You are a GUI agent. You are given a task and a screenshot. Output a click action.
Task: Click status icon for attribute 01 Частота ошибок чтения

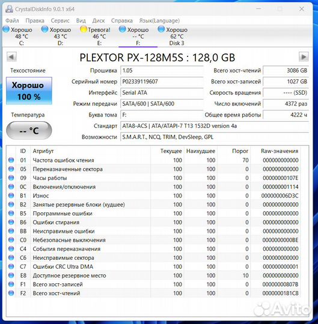11,160
